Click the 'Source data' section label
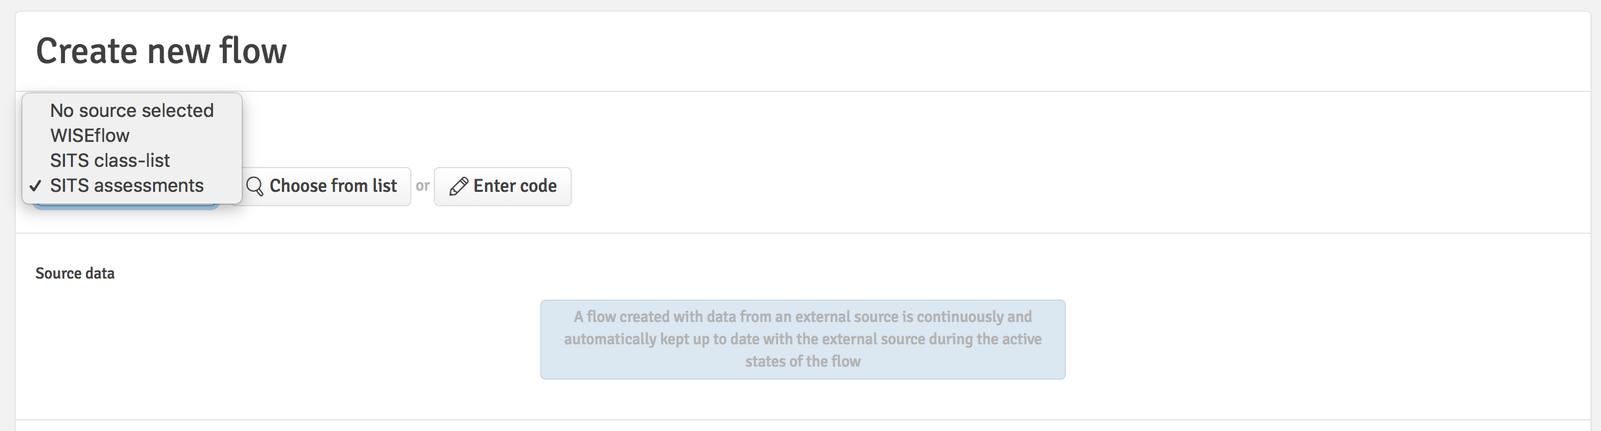Viewport: 1601px width, 431px height. coord(75,273)
